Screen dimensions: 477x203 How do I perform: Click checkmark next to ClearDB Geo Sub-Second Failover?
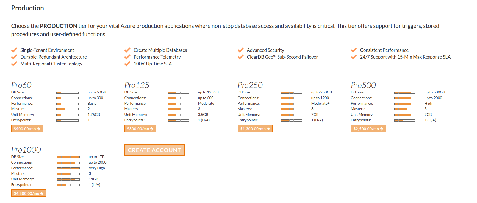[x=241, y=57]
